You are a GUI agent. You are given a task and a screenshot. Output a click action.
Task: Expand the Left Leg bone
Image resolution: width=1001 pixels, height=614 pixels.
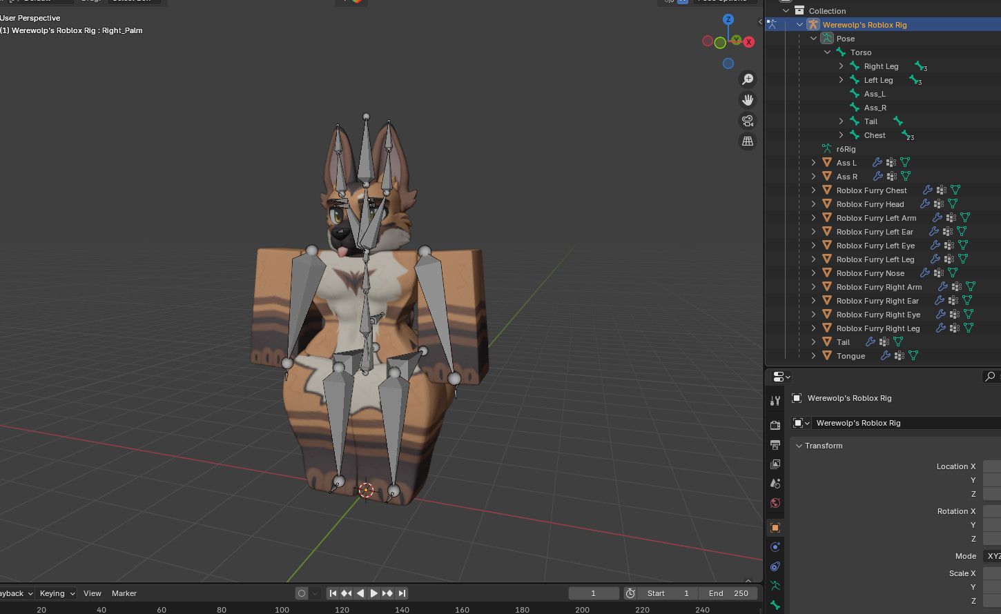click(841, 80)
